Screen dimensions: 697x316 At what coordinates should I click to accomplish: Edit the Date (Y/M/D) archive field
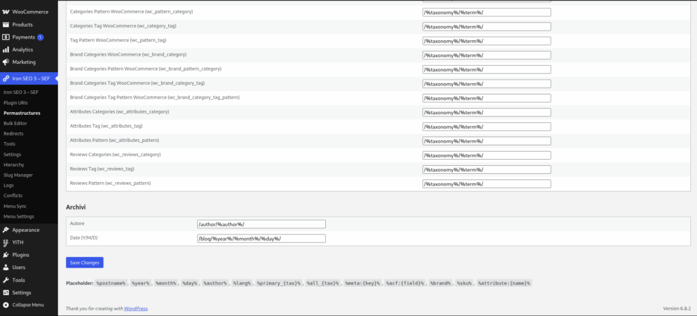pos(261,239)
